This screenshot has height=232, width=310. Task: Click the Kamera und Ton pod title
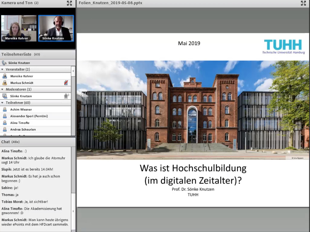20,3
